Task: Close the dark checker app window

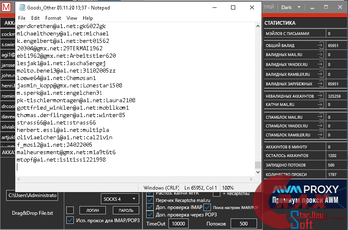Action: pos(340,7)
